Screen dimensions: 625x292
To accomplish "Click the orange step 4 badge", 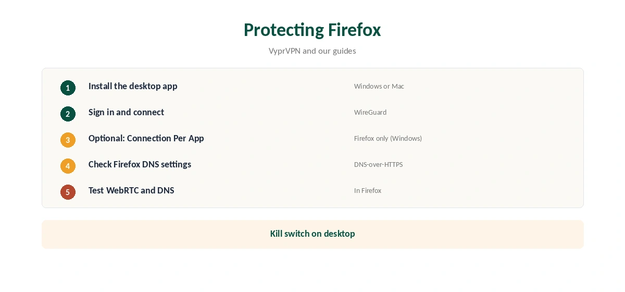I will 68,166.
